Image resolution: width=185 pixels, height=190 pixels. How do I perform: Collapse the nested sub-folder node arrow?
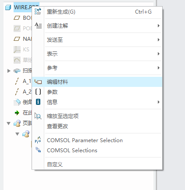18,134
